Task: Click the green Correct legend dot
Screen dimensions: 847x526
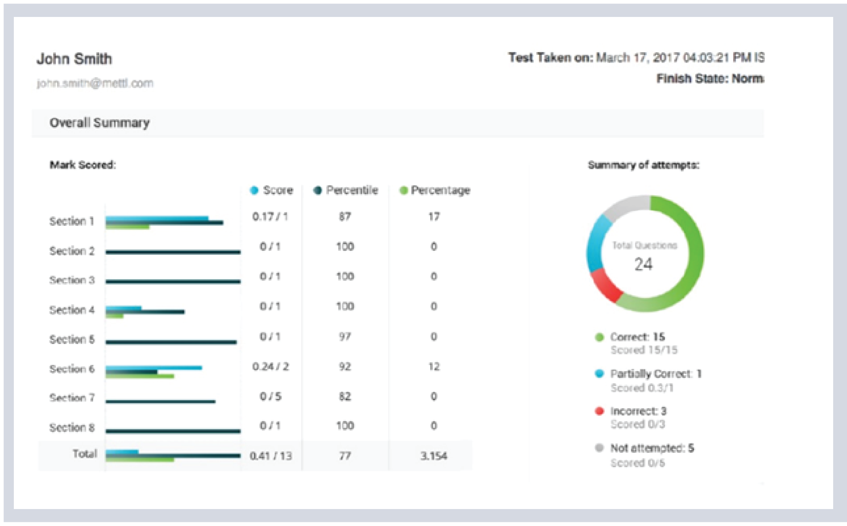Action: tap(599, 337)
